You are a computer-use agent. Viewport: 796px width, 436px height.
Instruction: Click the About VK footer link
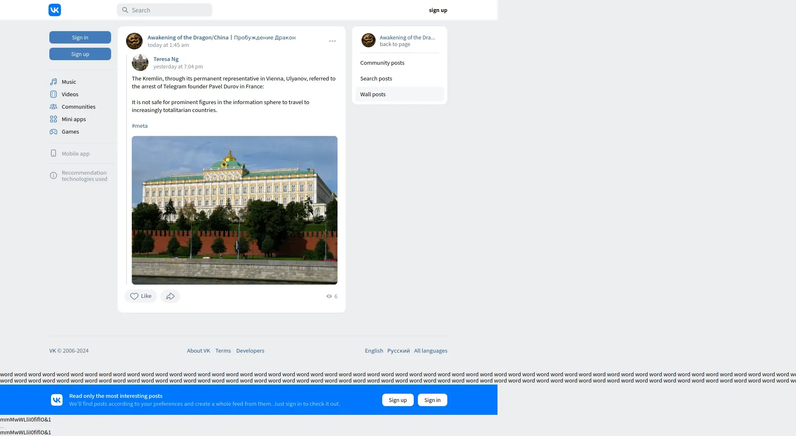199,351
